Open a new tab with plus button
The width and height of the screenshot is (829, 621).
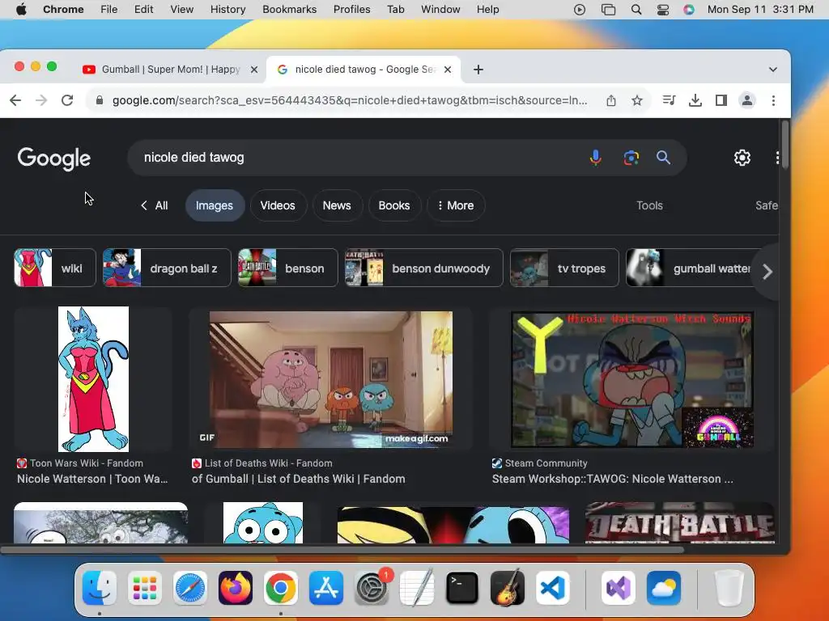(x=478, y=70)
